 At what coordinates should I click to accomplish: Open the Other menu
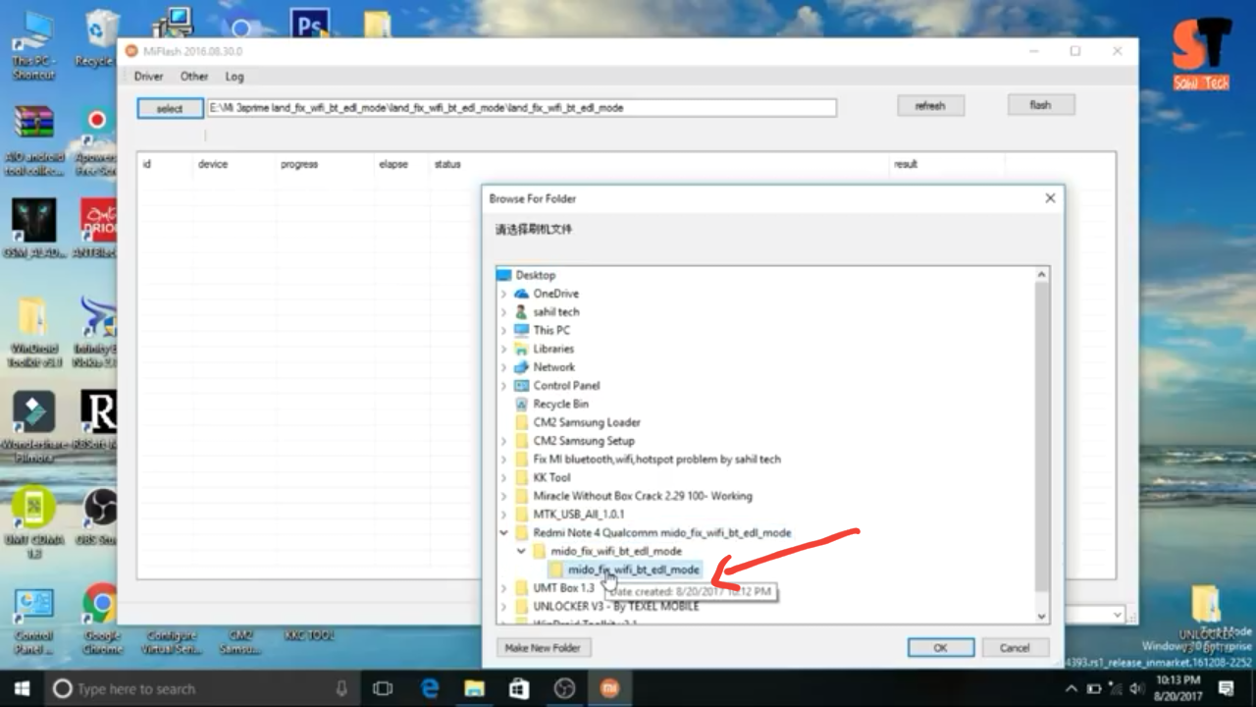194,77
